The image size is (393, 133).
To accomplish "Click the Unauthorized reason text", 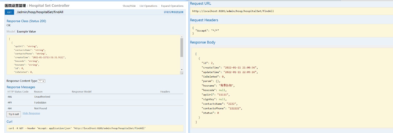I will [42, 97].
